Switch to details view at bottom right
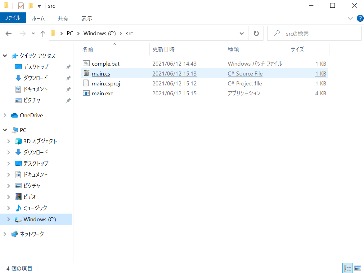 click(348, 268)
